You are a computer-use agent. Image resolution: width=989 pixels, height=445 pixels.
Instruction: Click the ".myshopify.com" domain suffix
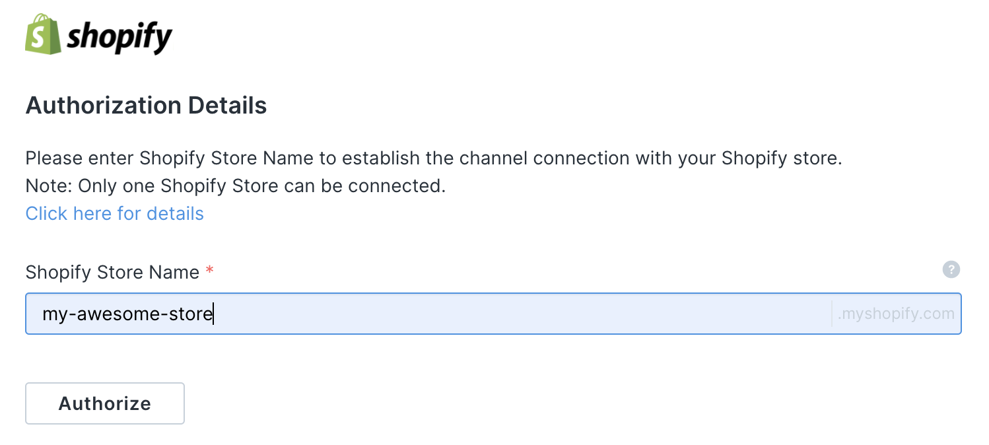click(x=896, y=314)
